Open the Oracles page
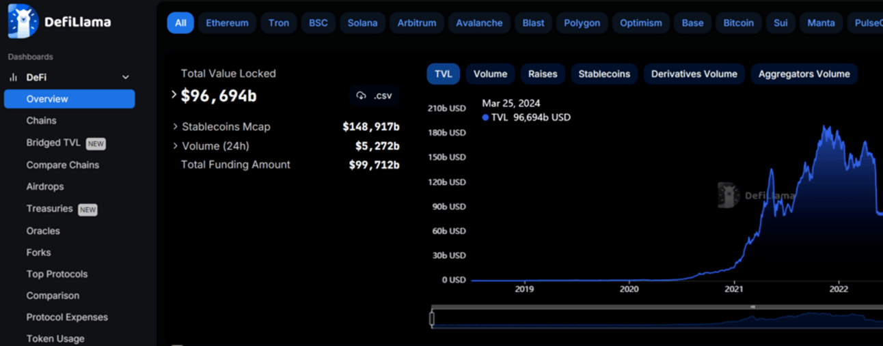Image resolution: width=883 pixels, height=346 pixels. point(43,231)
